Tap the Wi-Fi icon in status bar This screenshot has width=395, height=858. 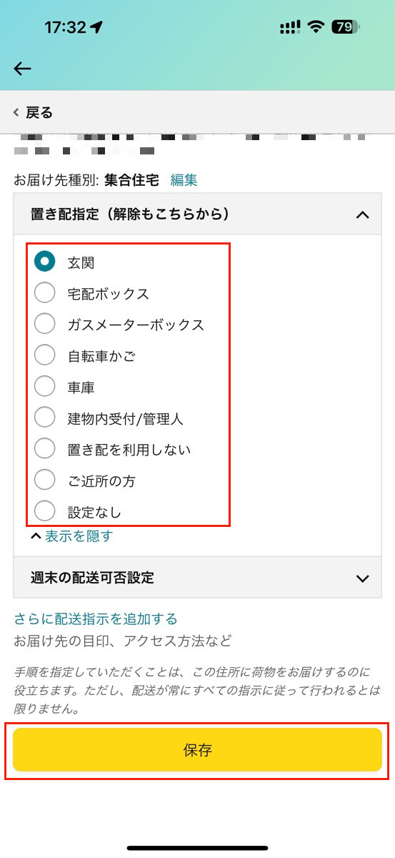[x=315, y=27]
